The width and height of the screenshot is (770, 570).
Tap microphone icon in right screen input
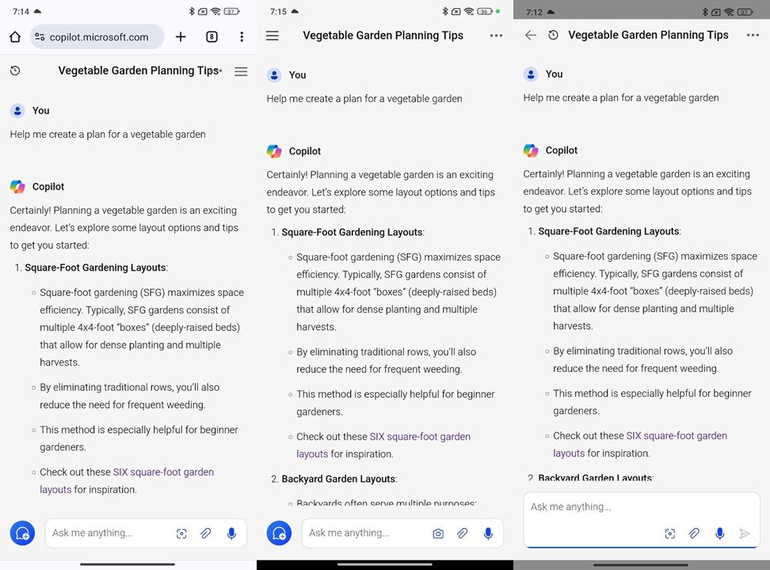click(720, 534)
